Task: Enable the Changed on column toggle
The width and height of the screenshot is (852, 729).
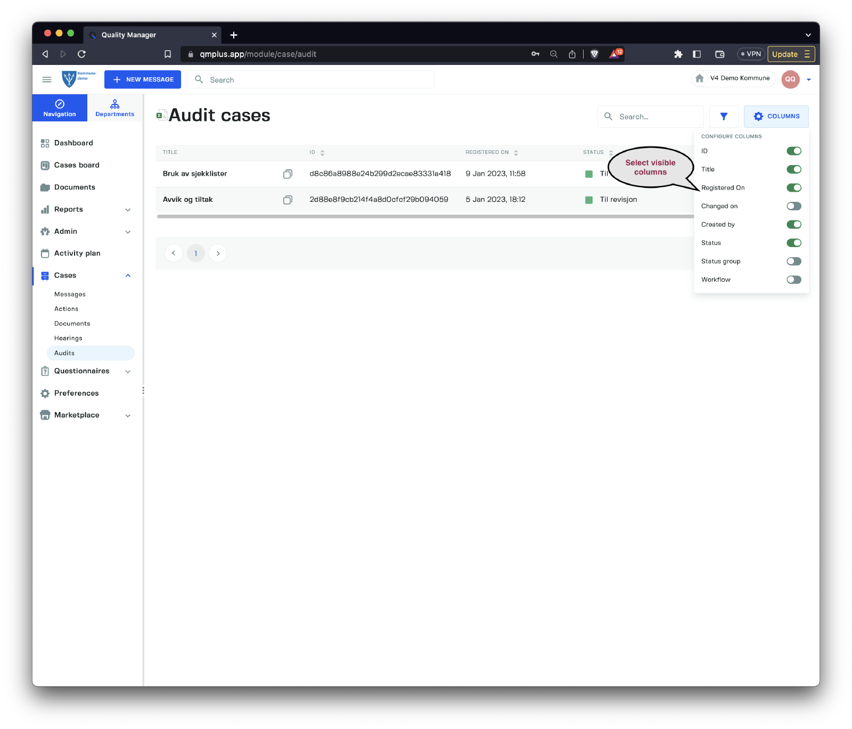Action: [793, 206]
